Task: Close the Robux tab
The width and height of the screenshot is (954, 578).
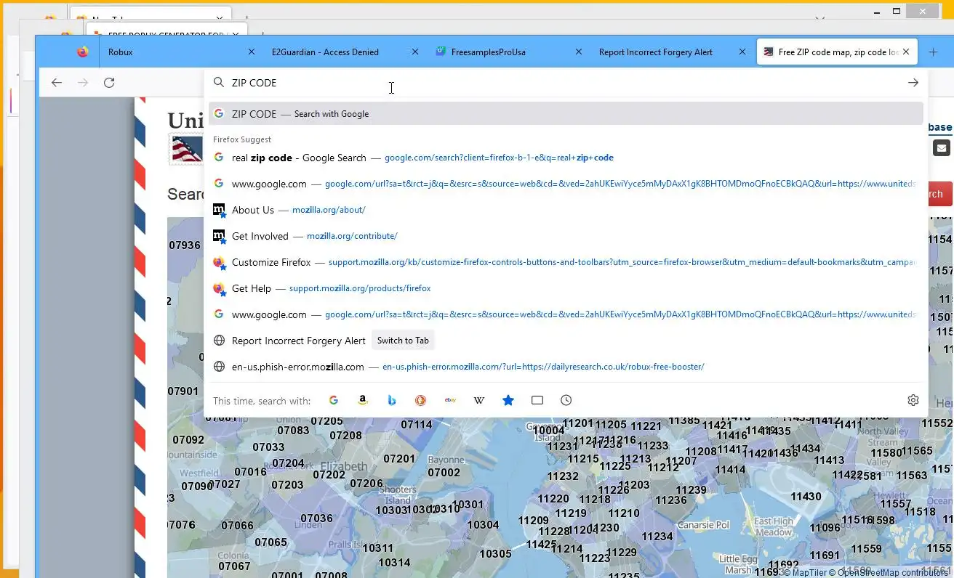Action: 252,52
